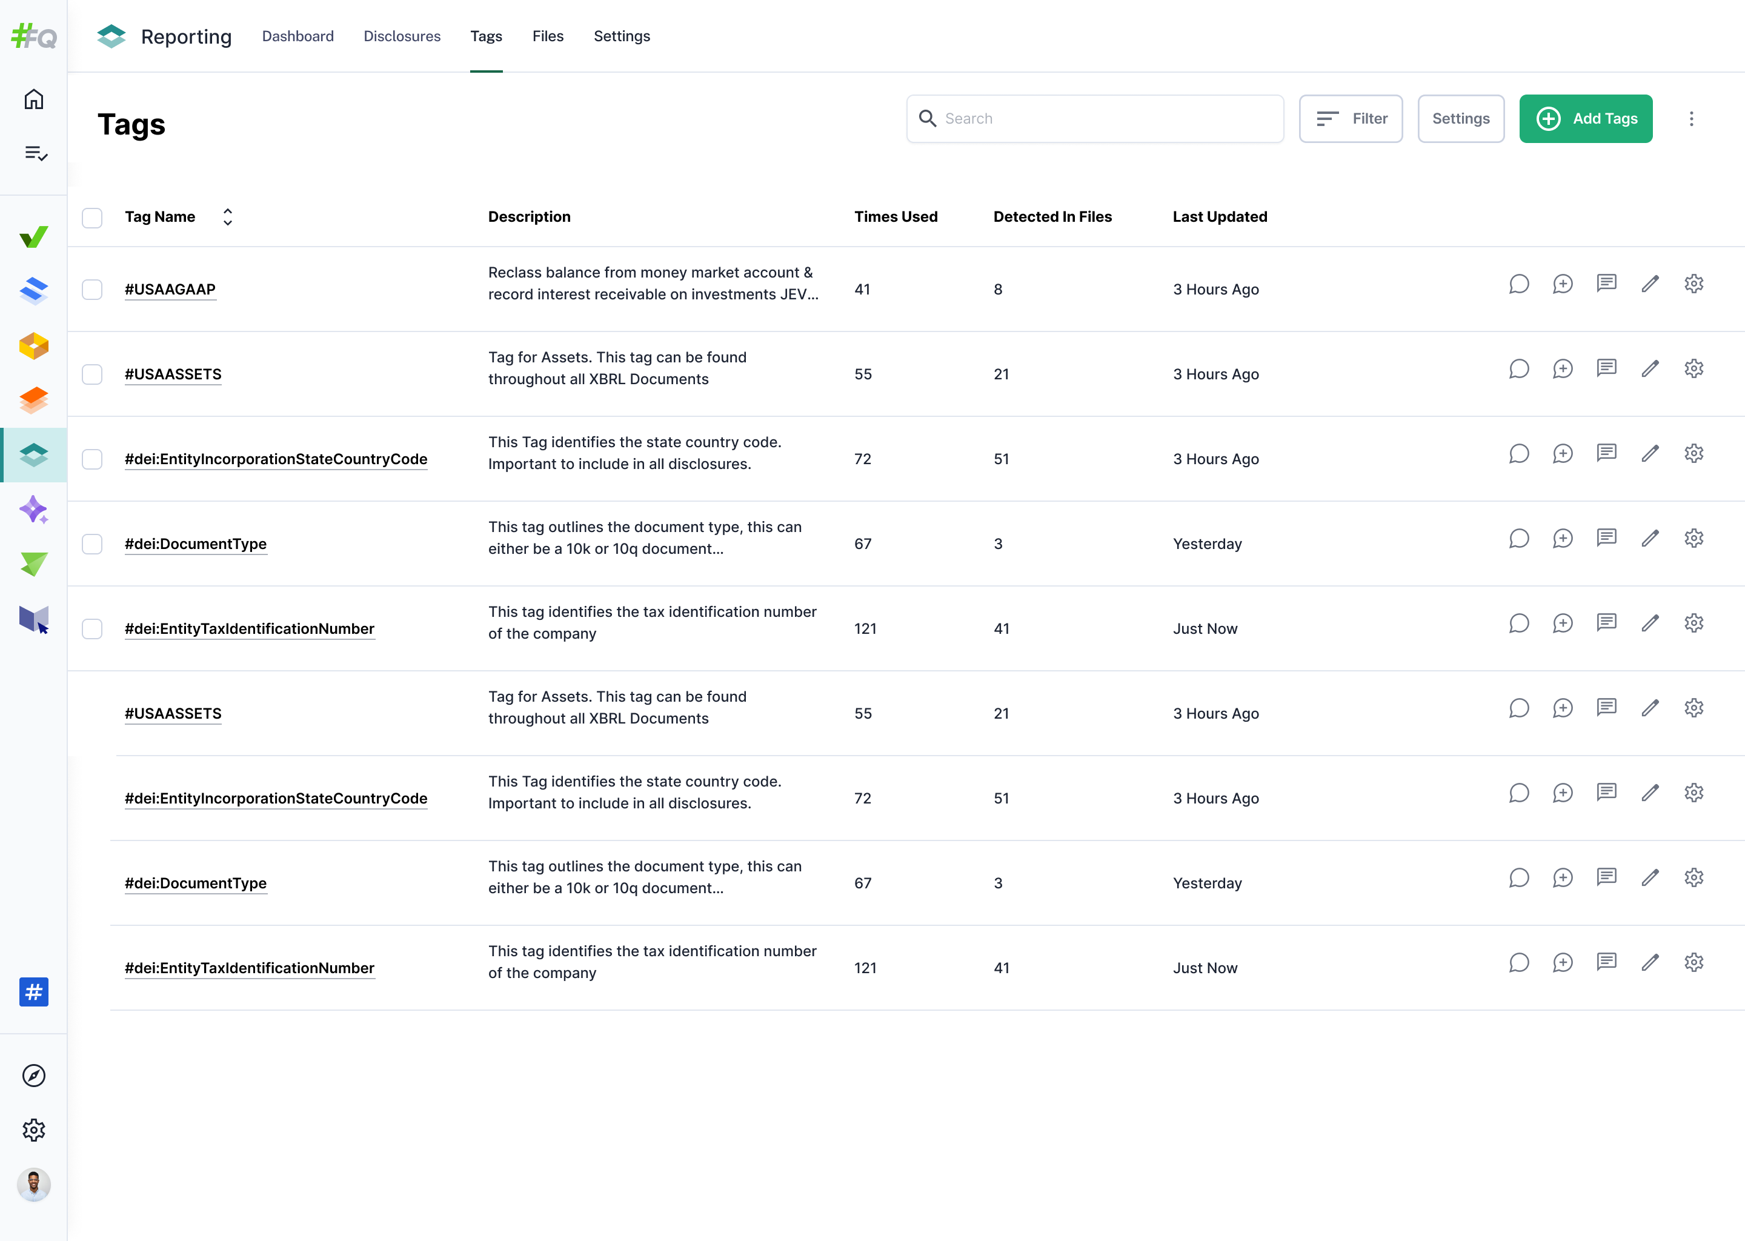The image size is (1745, 1241).
Task: Click the home icon in sidebar
Action: click(33, 99)
